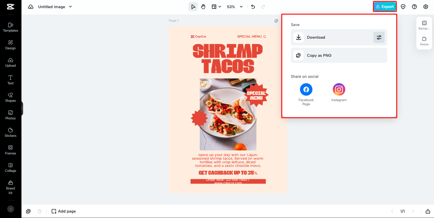Click the Add page button
Viewport: 434px width, 218px height.
coord(64,211)
